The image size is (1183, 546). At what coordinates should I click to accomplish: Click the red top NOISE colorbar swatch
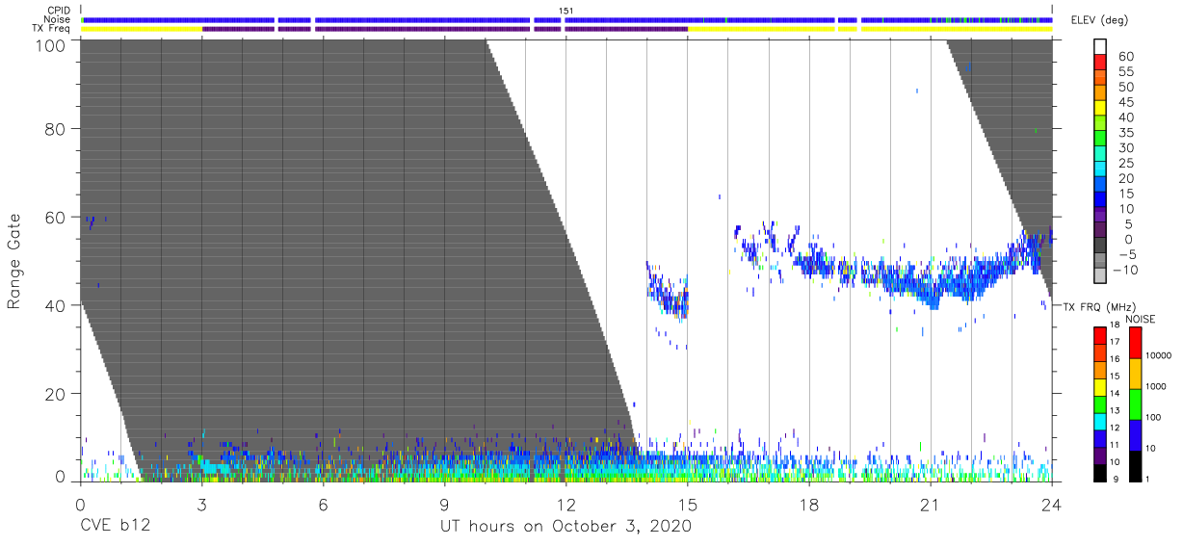(1134, 342)
